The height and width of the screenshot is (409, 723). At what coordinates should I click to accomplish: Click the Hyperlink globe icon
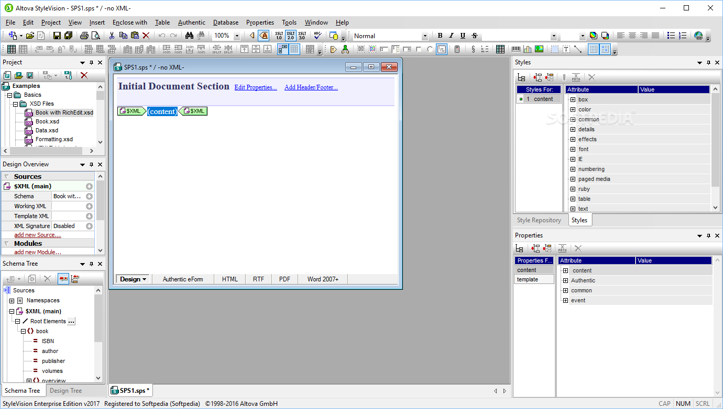(x=698, y=36)
